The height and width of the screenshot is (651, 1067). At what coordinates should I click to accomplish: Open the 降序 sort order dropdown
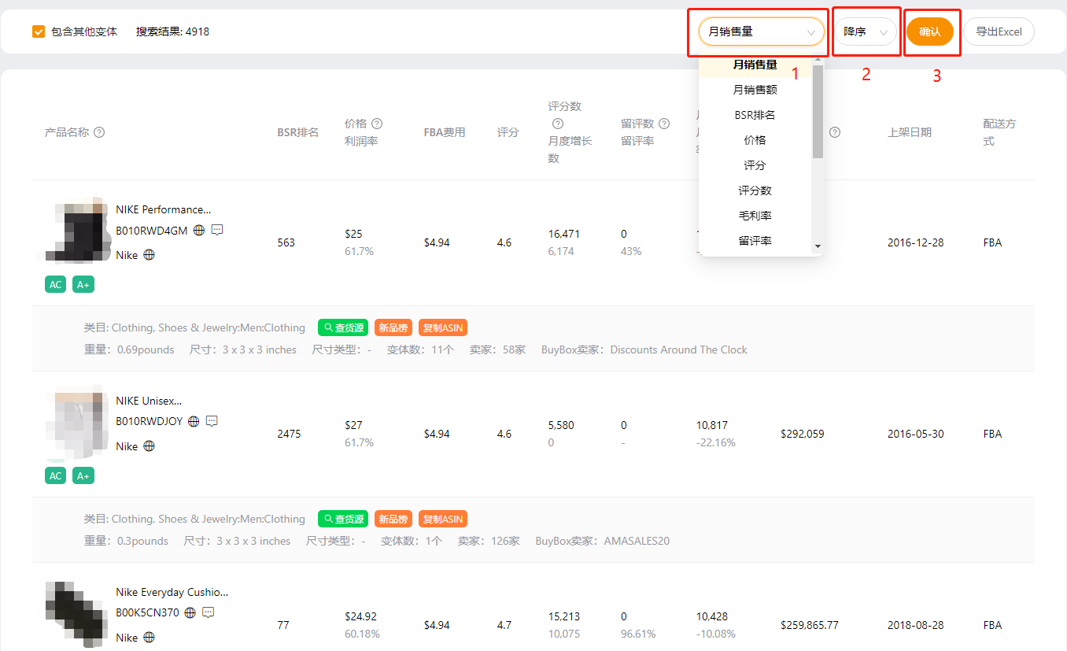(x=865, y=32)
